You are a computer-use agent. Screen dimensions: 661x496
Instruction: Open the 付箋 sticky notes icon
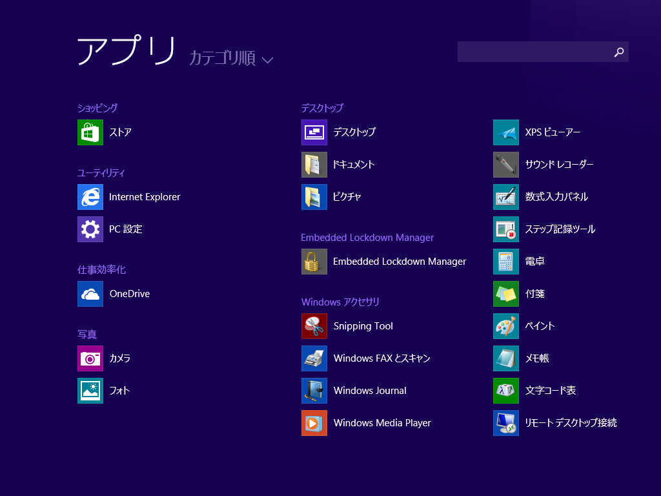click(x=506, y=294)
